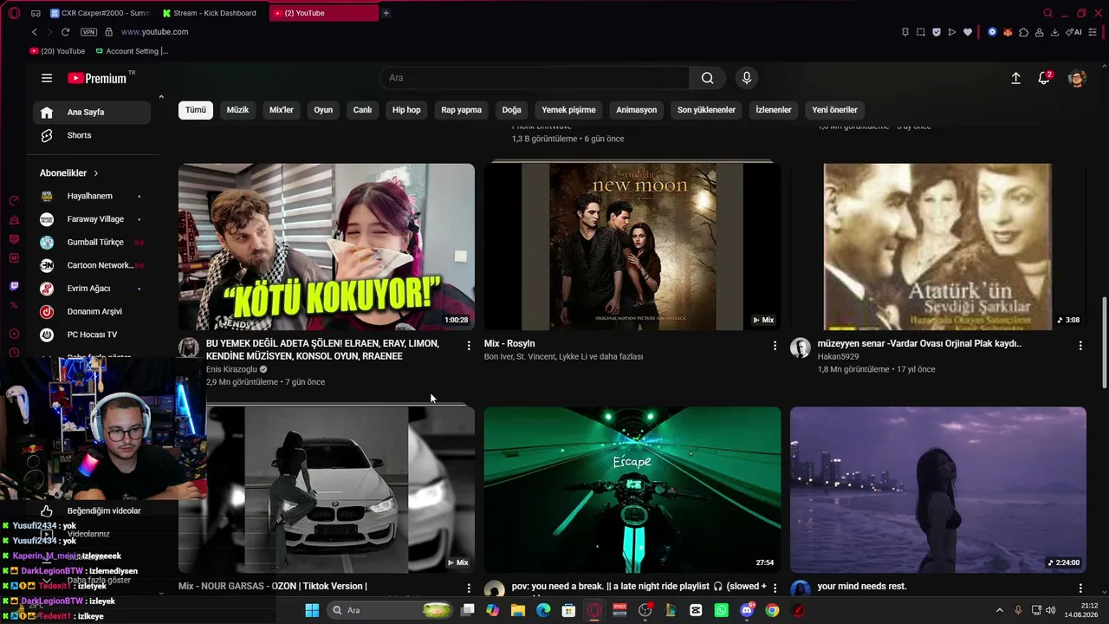Select the Müzik filter chip
Screen dimensions: 1109x624
(237, 110)
